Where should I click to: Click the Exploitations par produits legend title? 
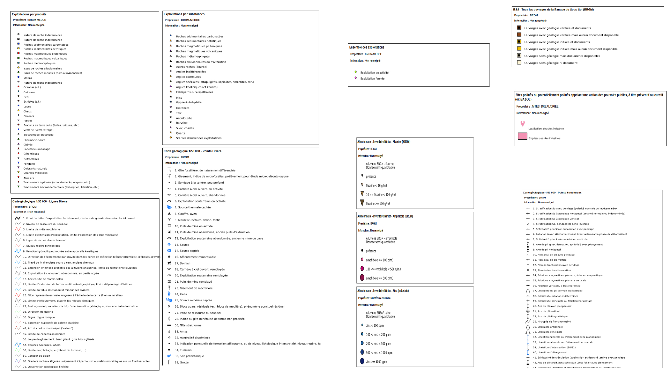[29, 14]
